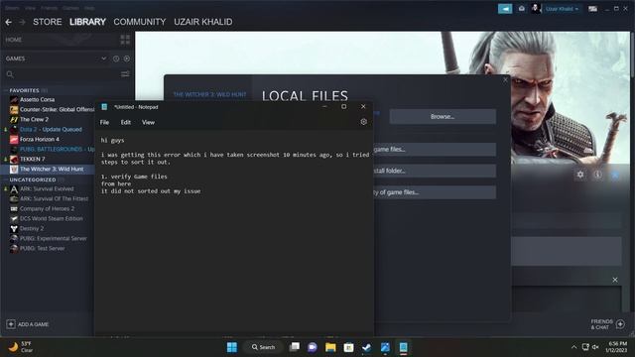Open Notepad View menu
The height and width of the screenshot is (357, 635).
click(x=148, y=122)
